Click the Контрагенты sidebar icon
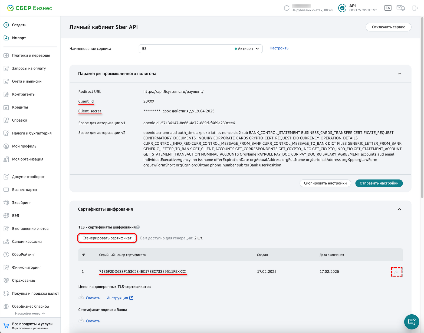The image size is (424, 333). [x=6, y=94]
